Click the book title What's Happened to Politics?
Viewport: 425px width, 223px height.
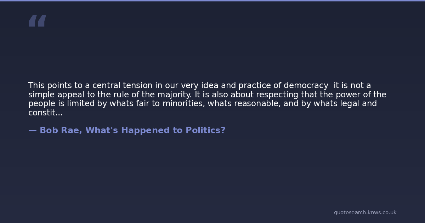coord(155,130)
